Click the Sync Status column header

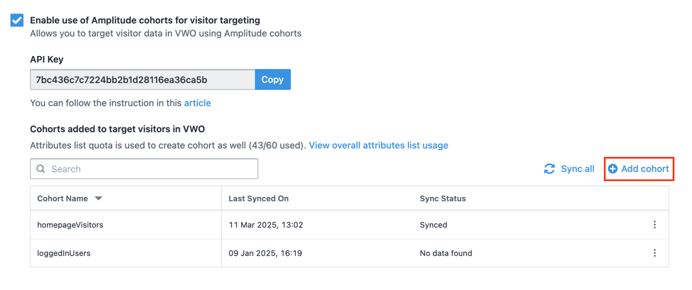click(x=443, y=198)
